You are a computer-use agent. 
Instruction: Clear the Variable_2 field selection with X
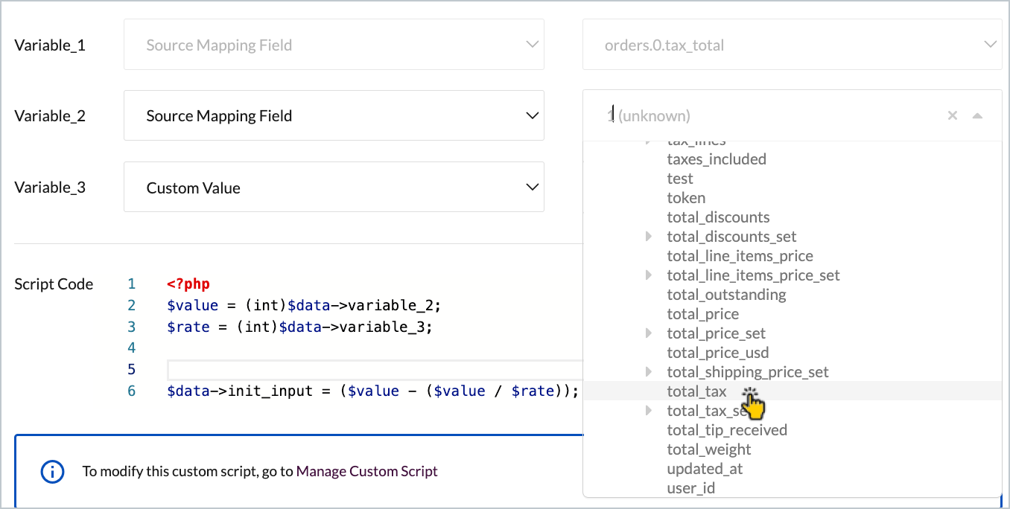952,116
